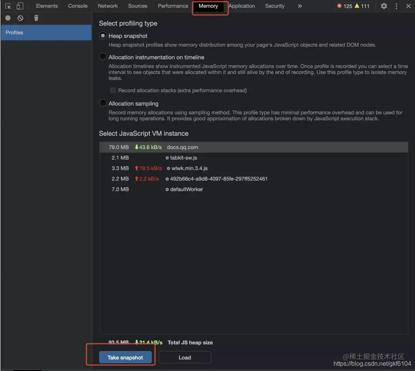Activate the inspect element picker icon
The width and height of the screenshot is (415, 371).
coord(8,6)
